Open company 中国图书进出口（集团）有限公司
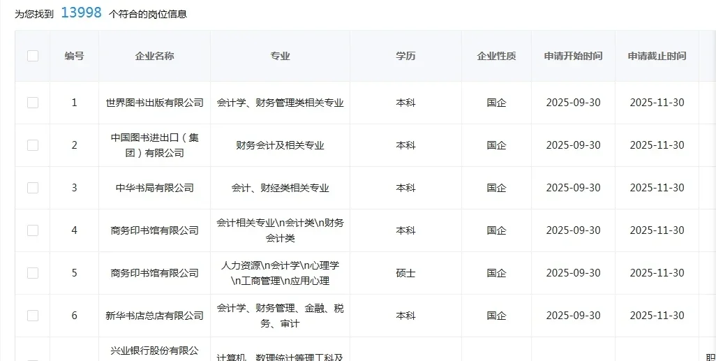This screenshot has height=361, width=716. click(x=154, y=145)
